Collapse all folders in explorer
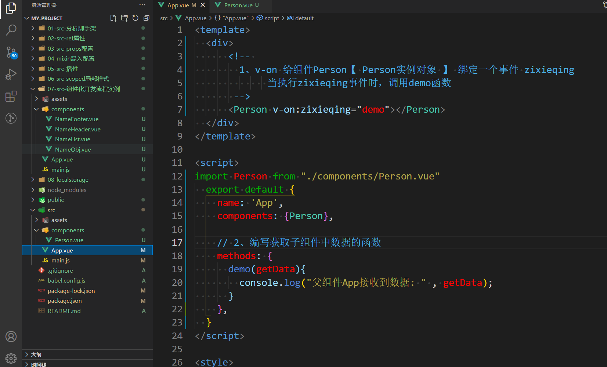Image resolution: width=607 pixels, height=367 pixels. 146,18
